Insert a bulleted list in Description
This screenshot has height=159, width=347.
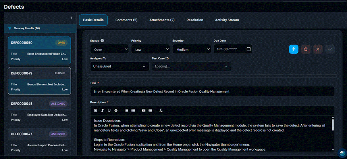click(x=133, y=110)
